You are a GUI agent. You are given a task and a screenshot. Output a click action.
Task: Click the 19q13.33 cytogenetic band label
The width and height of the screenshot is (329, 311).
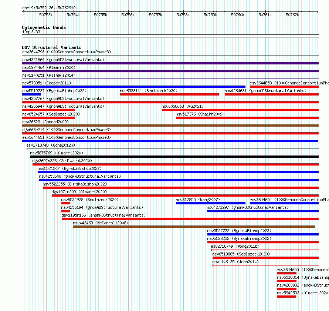[x=31, y=32]
